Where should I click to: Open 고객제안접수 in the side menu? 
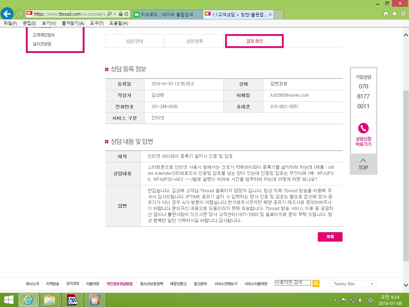44,35
